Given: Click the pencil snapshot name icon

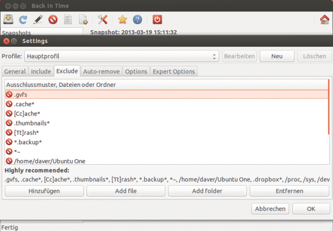Looking at the screenshot, I should [38, 20].
